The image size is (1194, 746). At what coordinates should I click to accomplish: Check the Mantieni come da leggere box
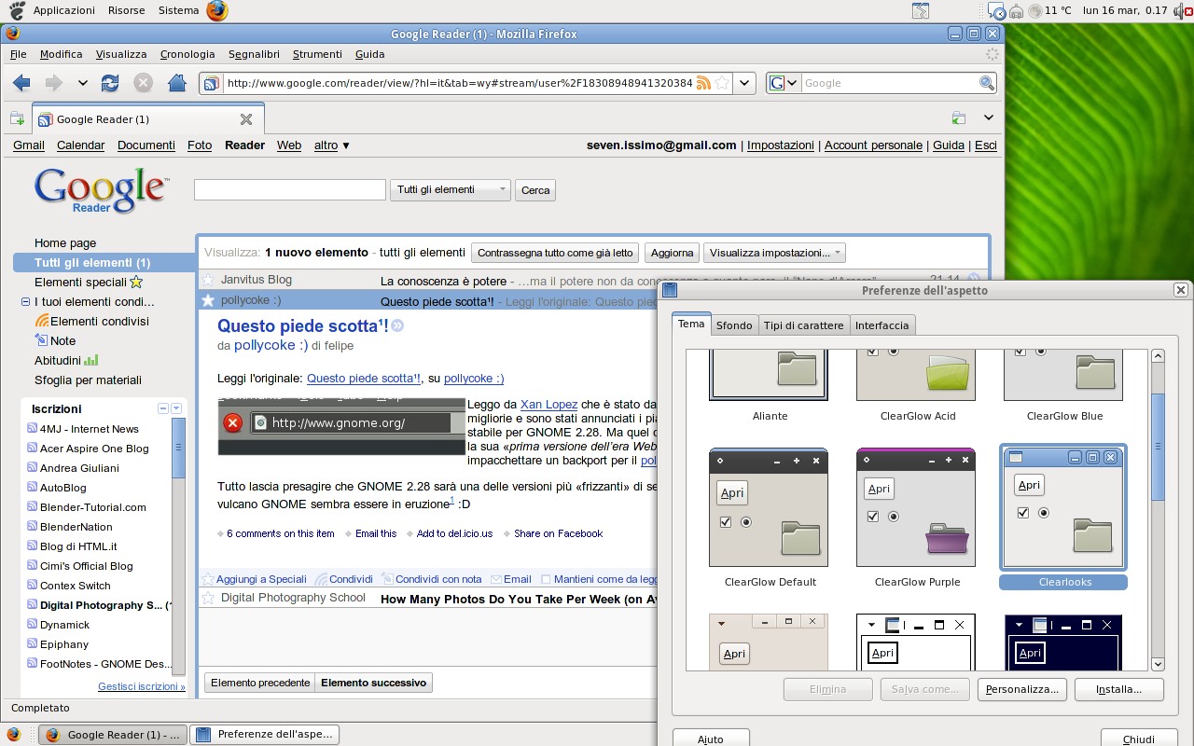point(547,579)
